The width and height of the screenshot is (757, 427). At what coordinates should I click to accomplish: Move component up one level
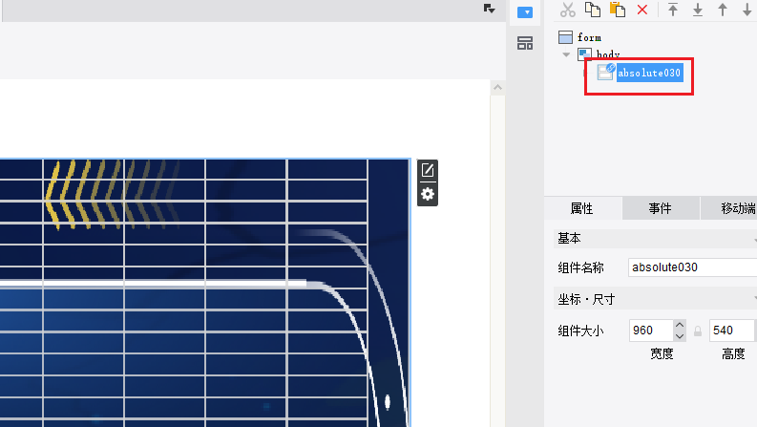pyautogui.click(x=723, y=10)
